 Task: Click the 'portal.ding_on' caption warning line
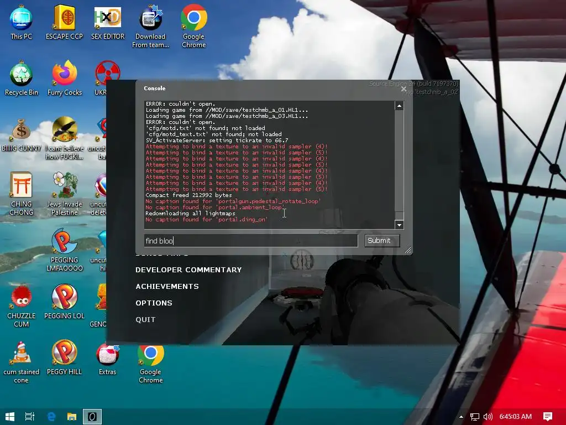point(207,220)
